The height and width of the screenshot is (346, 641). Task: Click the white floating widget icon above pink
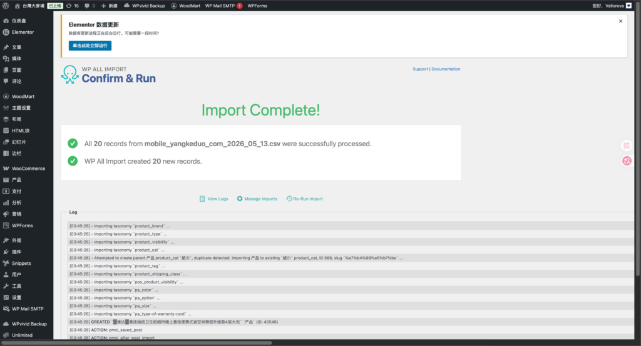click(627, 146)
